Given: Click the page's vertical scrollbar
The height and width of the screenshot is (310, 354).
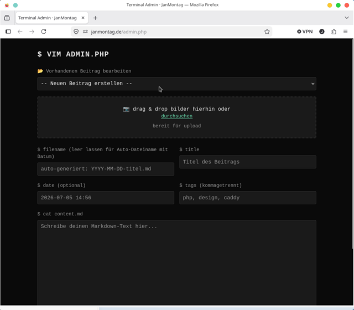Looking at the screenshot, I should [352, 144].
